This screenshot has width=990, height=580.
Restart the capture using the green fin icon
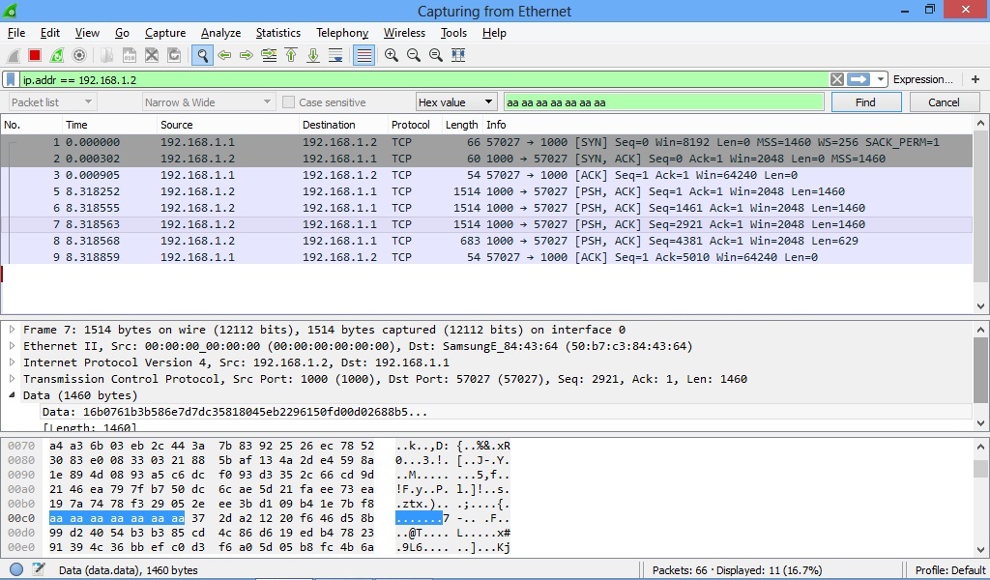click(x=57, y=55)
